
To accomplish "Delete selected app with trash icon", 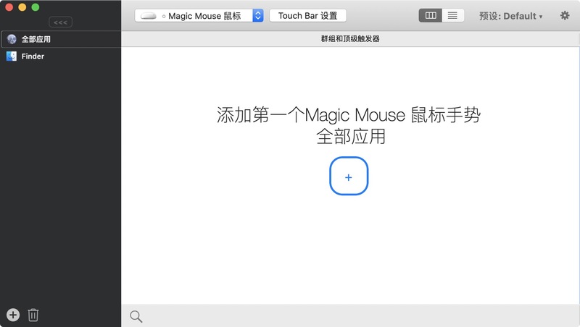I will (x=33, y=315).
